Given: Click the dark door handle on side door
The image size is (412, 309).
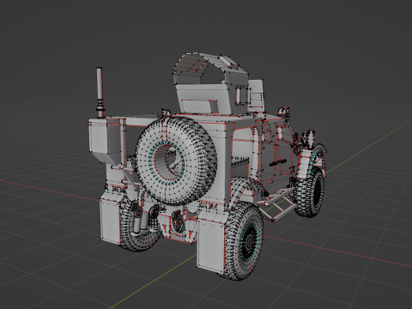Looking at the screenshot, I should 278,162.
